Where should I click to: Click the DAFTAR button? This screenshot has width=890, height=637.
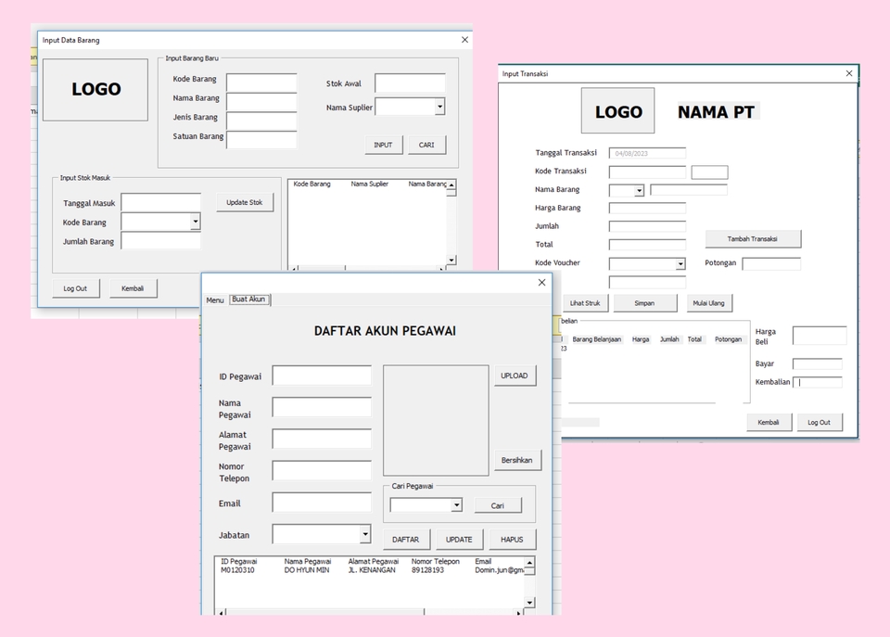click(x=406, y=540)
